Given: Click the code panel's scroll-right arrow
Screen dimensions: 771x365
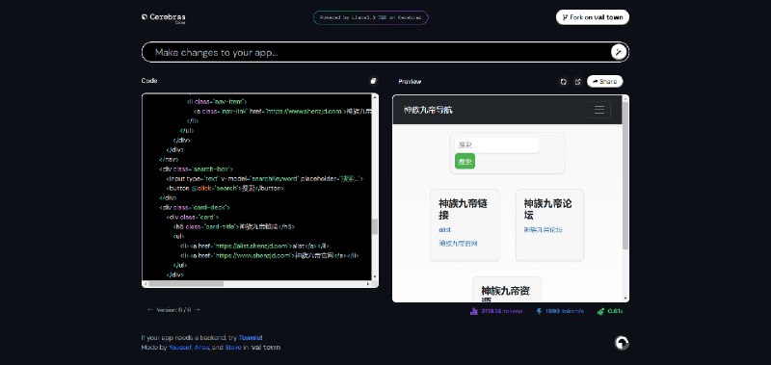Looking at the screenshot, I should tap(368, 284).
